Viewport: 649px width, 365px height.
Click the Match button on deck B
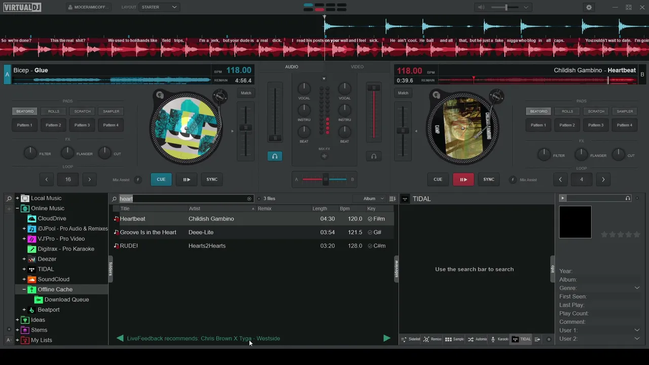pos(403,93)
